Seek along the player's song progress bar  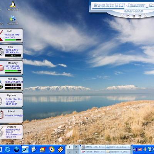point(123,9)
